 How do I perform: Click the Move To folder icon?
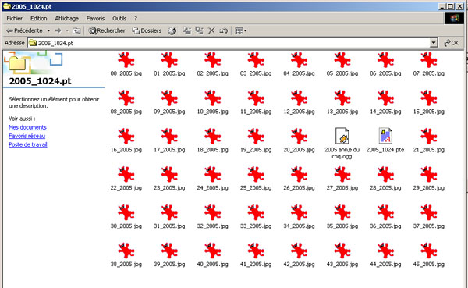pyautogui.click(x=187, y=30)
